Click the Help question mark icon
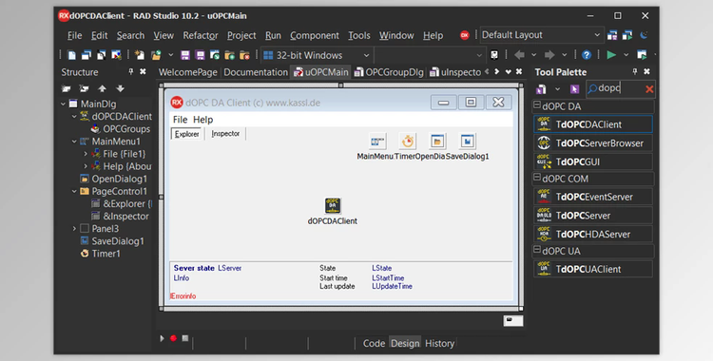This screenshot has width=713, height=361. point(587,55)
